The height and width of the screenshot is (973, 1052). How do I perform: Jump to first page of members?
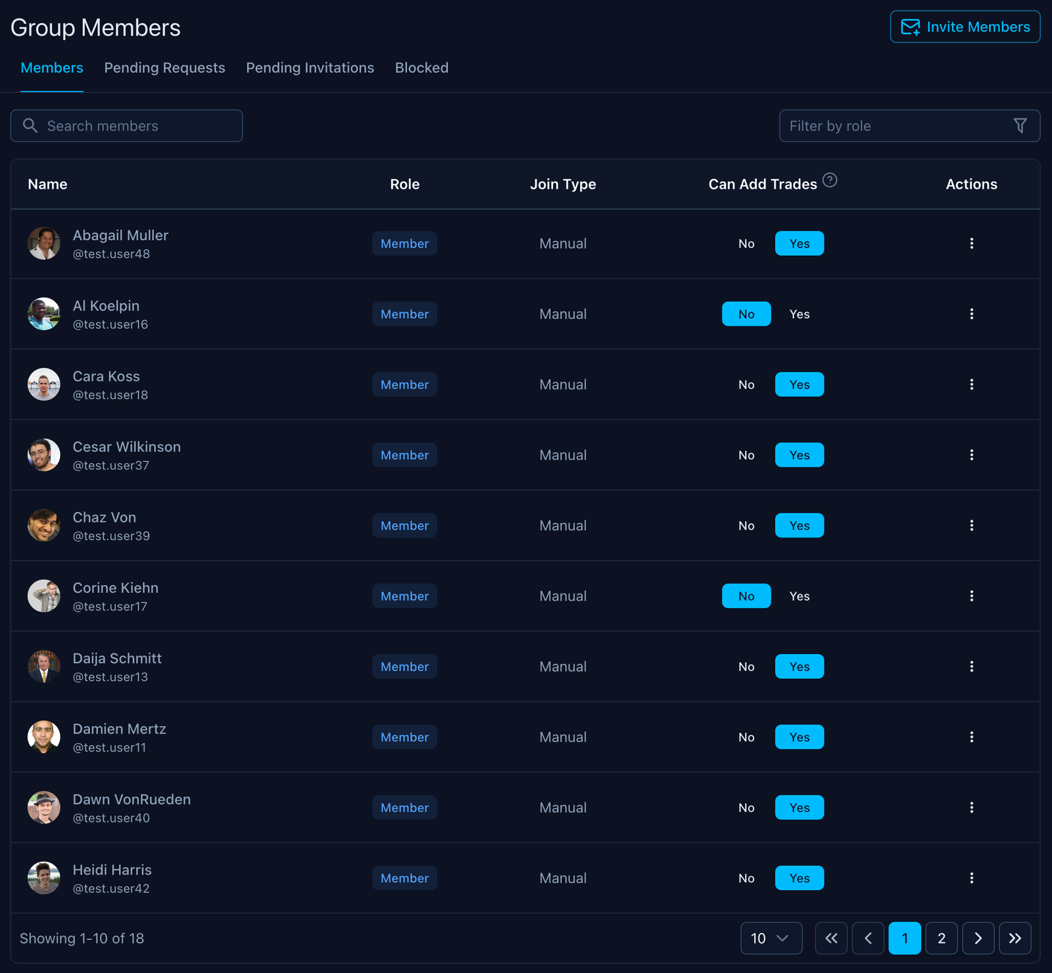point(831,938)
